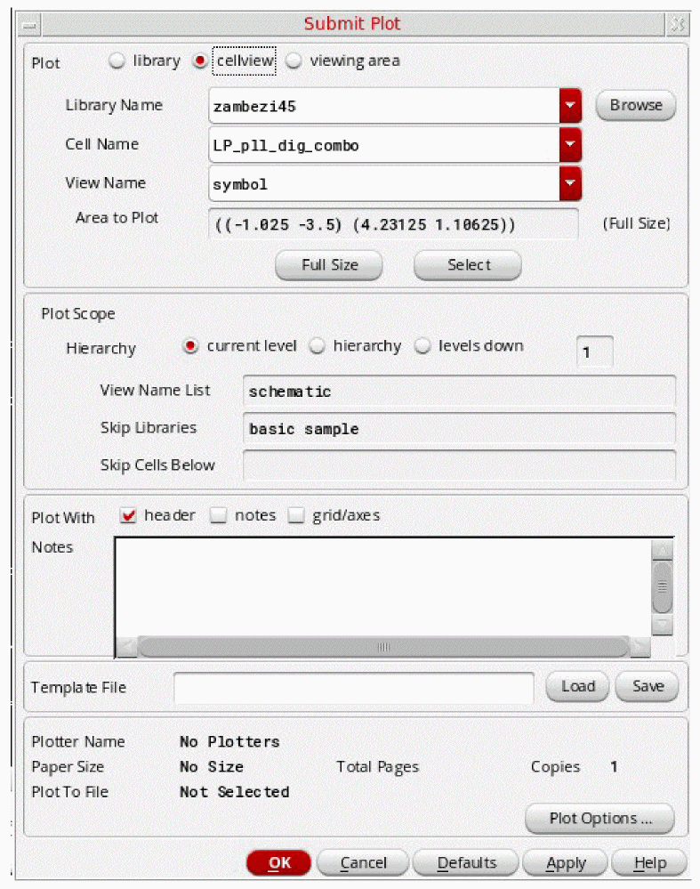The image size is (700, 889).
Task: Click the Library Name field zambezi45
Action: 384,106
